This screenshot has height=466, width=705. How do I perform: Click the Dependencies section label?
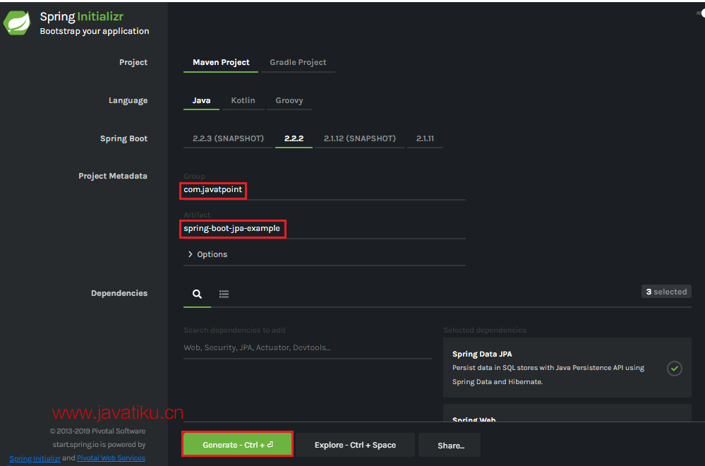[119, 293]
